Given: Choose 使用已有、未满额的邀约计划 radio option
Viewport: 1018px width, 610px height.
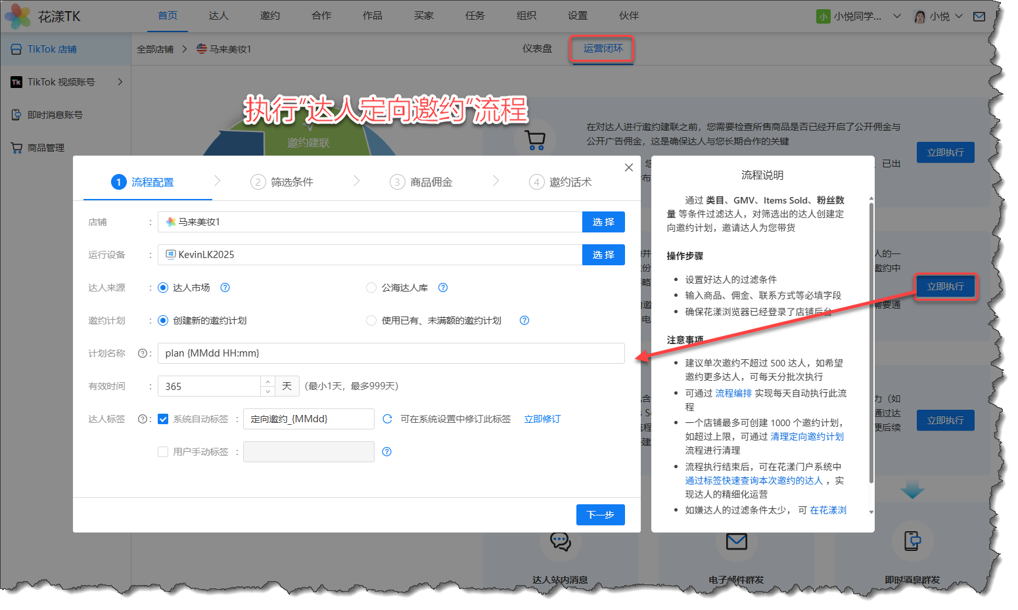Looking at the screenshot, I should click(x=371, y=320).
